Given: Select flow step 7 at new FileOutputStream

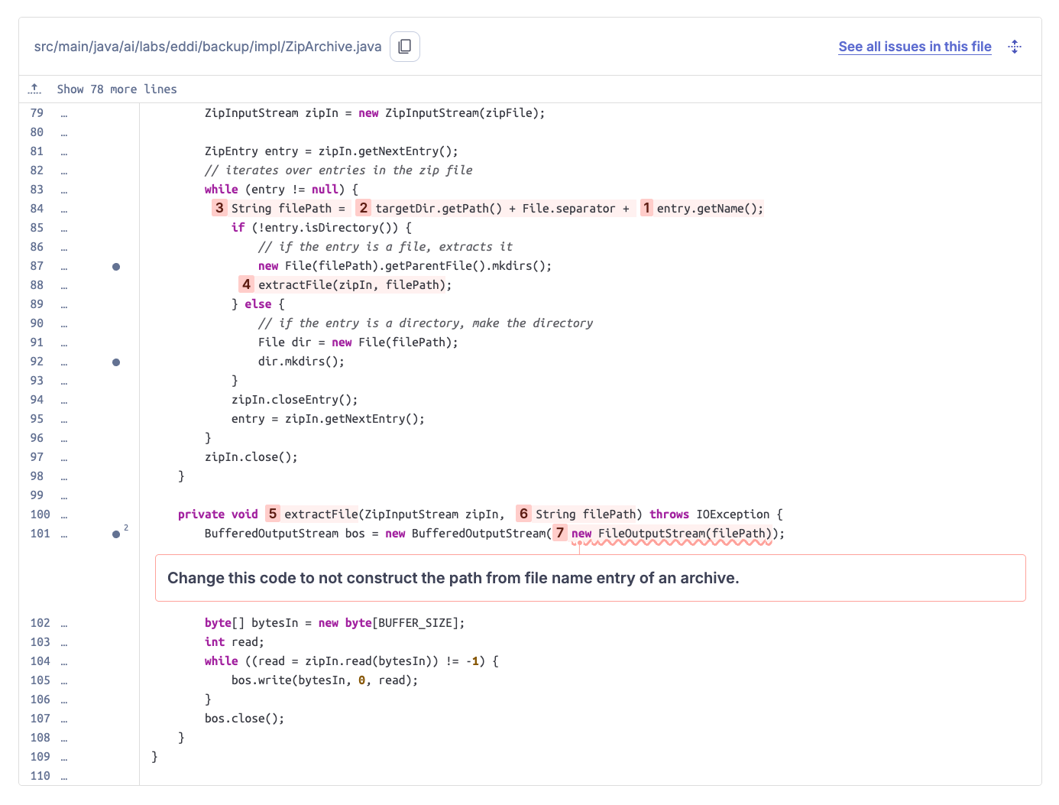Looking at the screenshot, I should 560,533.
